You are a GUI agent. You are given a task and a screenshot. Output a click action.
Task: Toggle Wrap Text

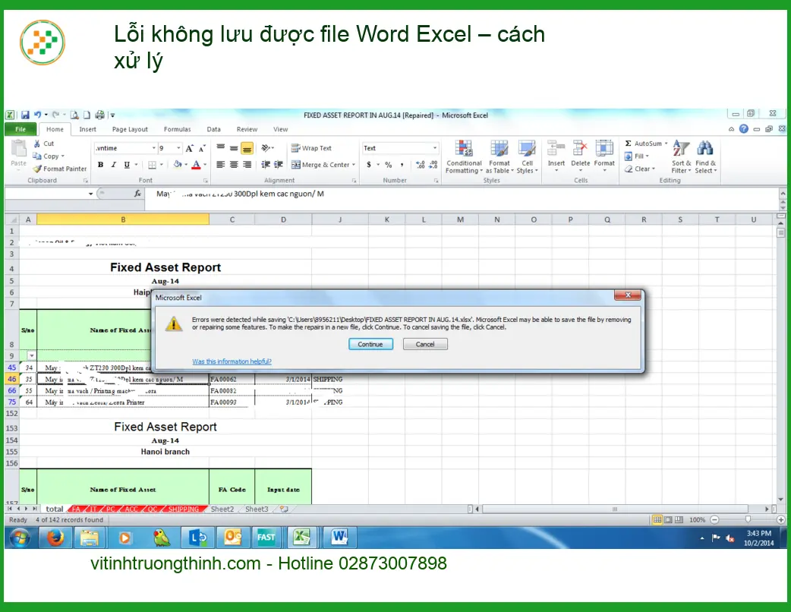click(x=311, y=148)
